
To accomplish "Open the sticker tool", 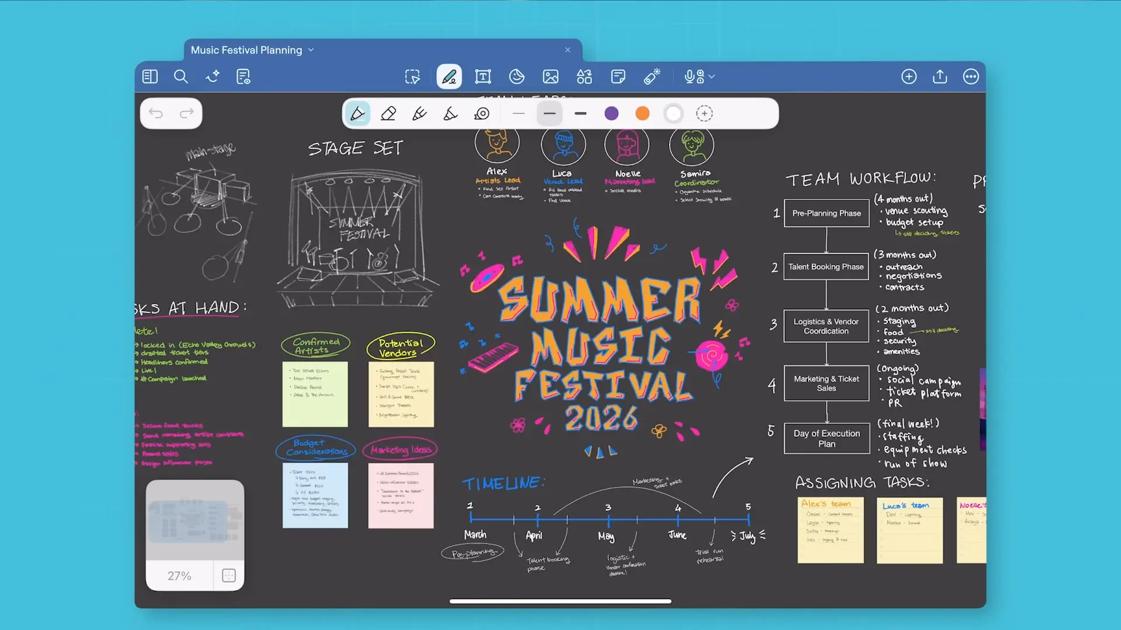I will coord(517,76).
